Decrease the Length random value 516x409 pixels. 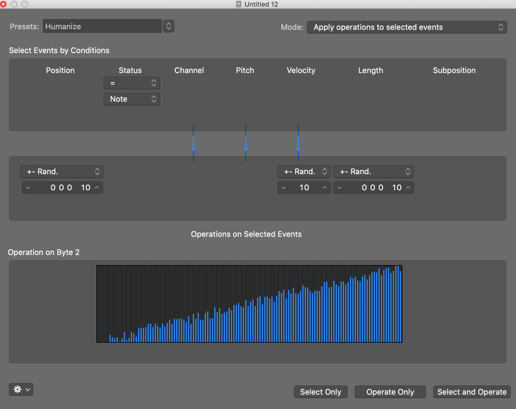pos(339,188)
